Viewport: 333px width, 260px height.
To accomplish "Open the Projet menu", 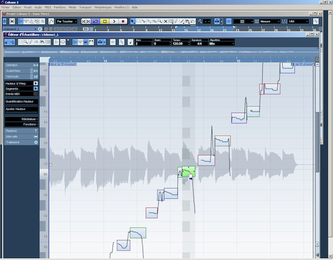I will coord(28,7).
